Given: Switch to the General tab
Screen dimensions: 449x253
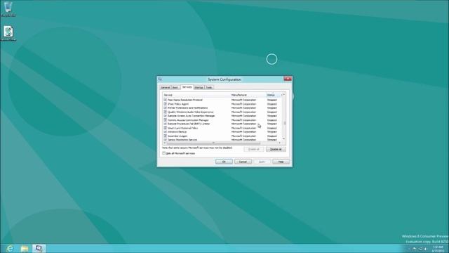Looking at the screenshot, I should coord(166,87).
